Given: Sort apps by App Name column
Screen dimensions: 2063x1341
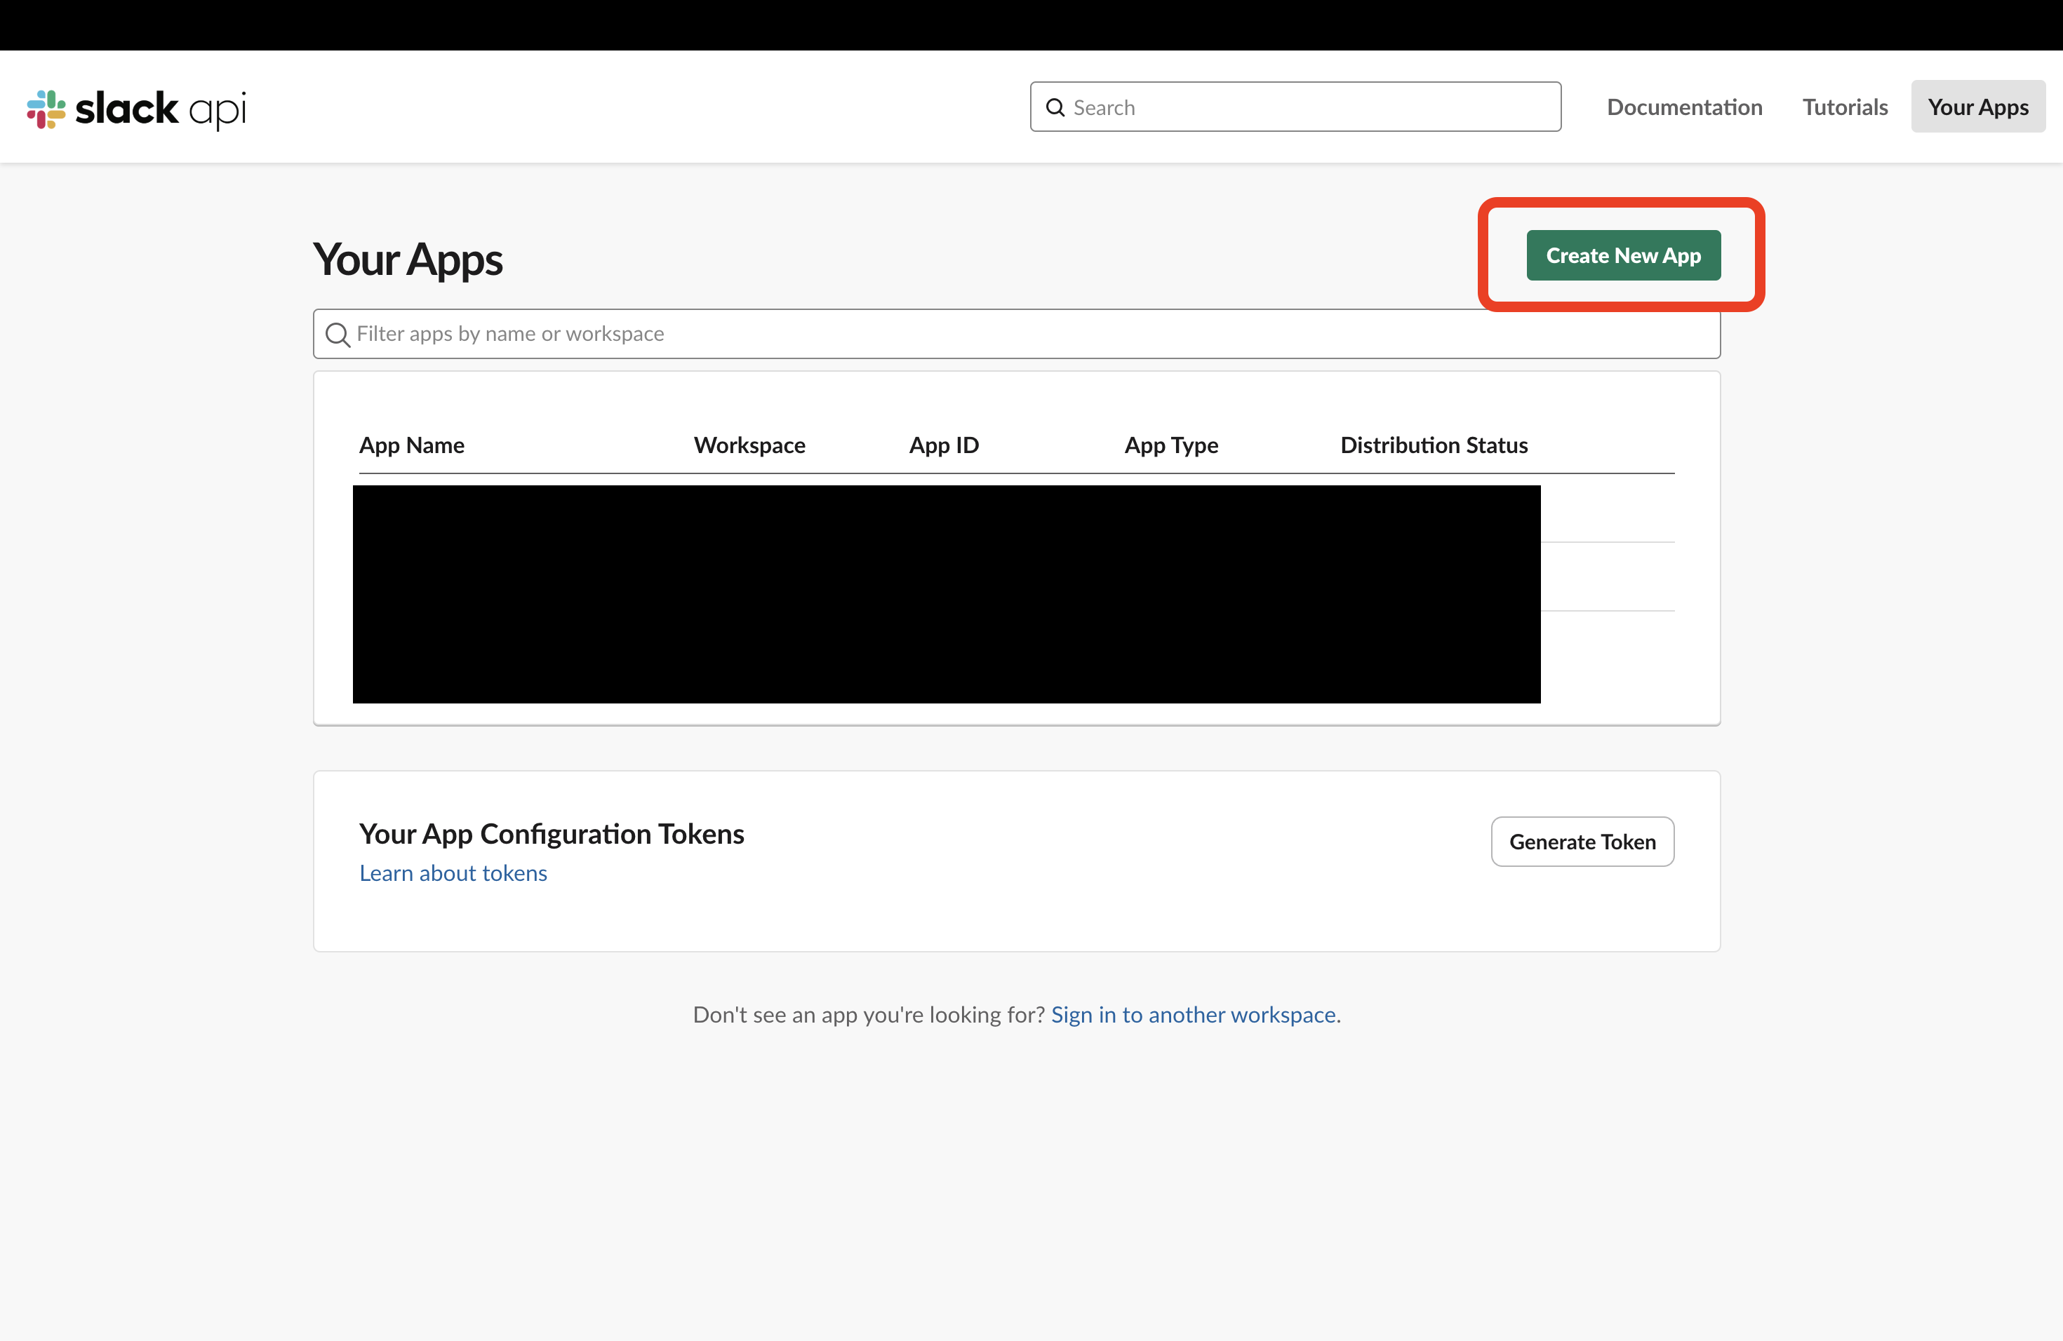Looking at the screenshot, I should click(412, 445).
